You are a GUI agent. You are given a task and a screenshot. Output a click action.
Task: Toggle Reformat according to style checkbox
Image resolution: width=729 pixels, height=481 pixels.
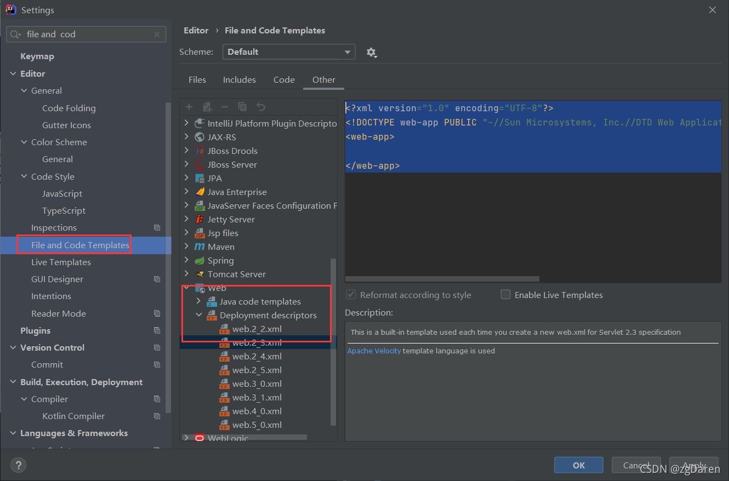pos(351,295)
